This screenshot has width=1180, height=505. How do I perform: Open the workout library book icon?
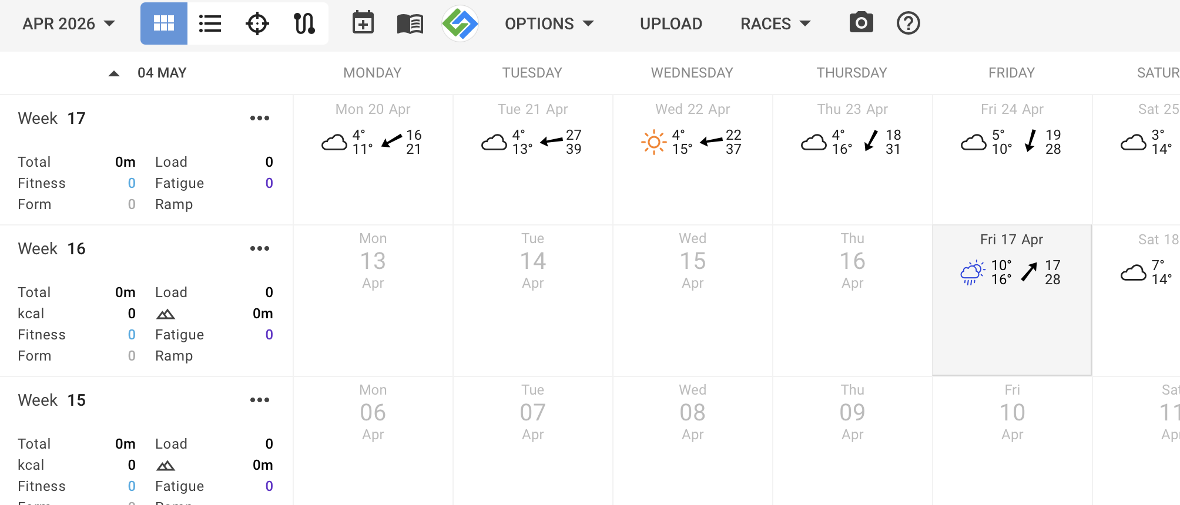tap(410, 23)
